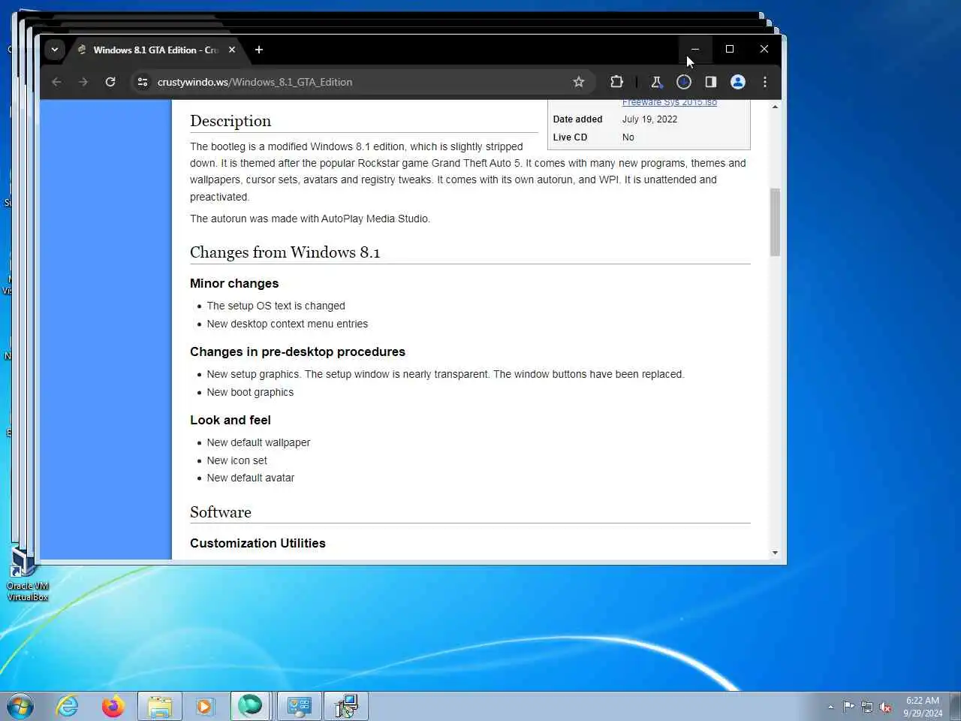961x721 pixels.
Task: Click the page scrollbar thumb
Action: pos(775,222)
